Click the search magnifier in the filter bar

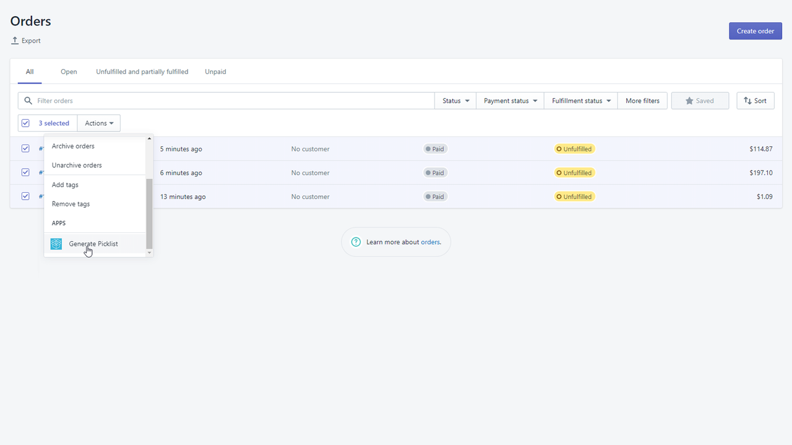coord(28,100)
